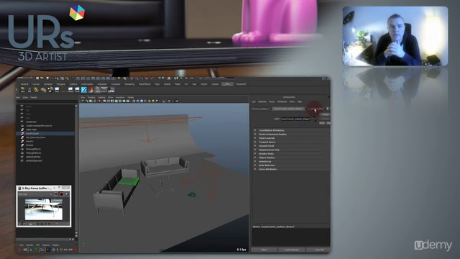Click the RGB channels icon in Render View
This screenshot has width=460, height=259.
(48, 250)
